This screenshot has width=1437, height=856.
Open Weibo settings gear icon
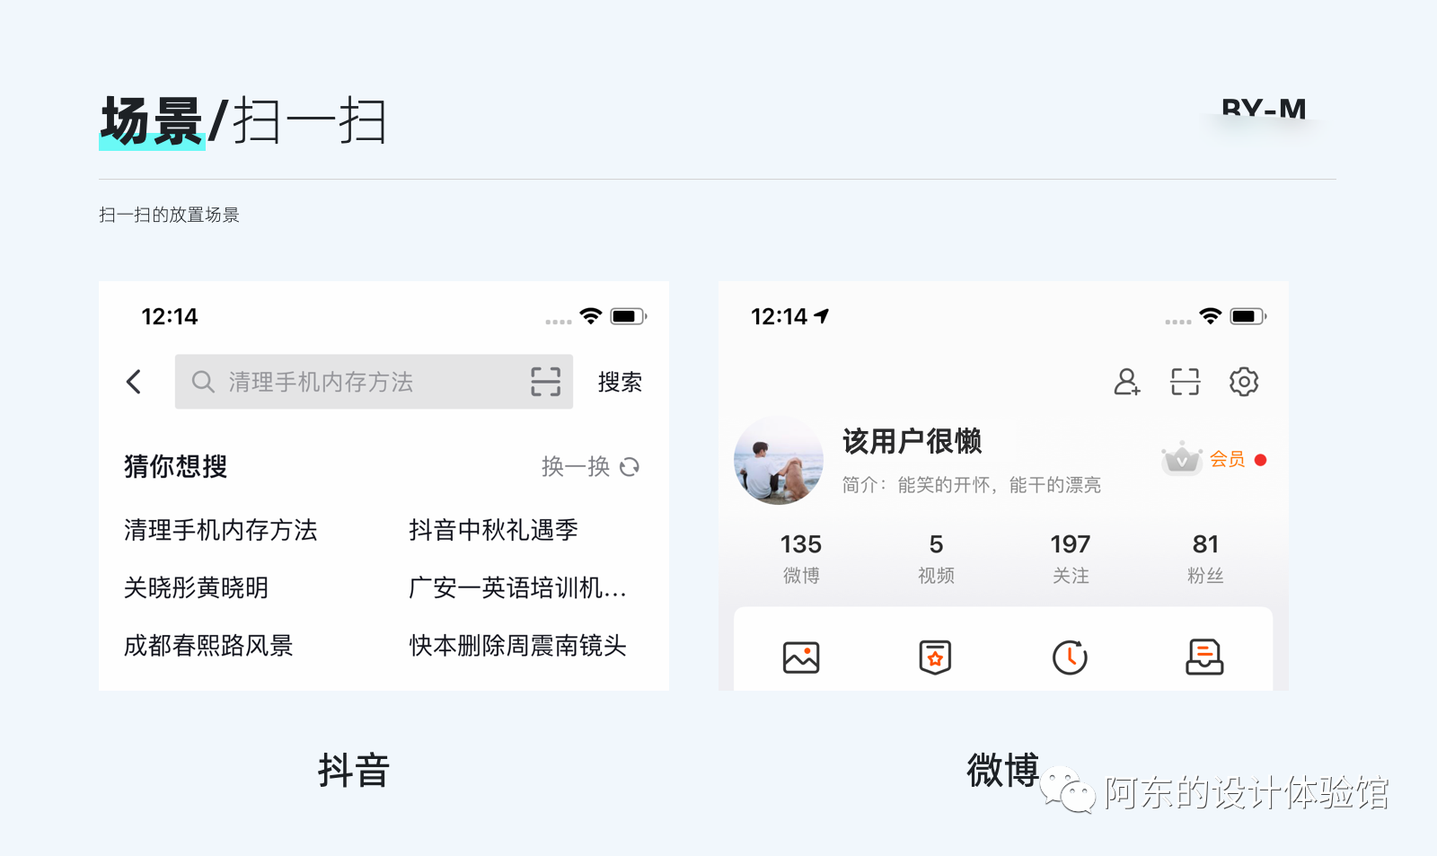(x=1244, y=382)
